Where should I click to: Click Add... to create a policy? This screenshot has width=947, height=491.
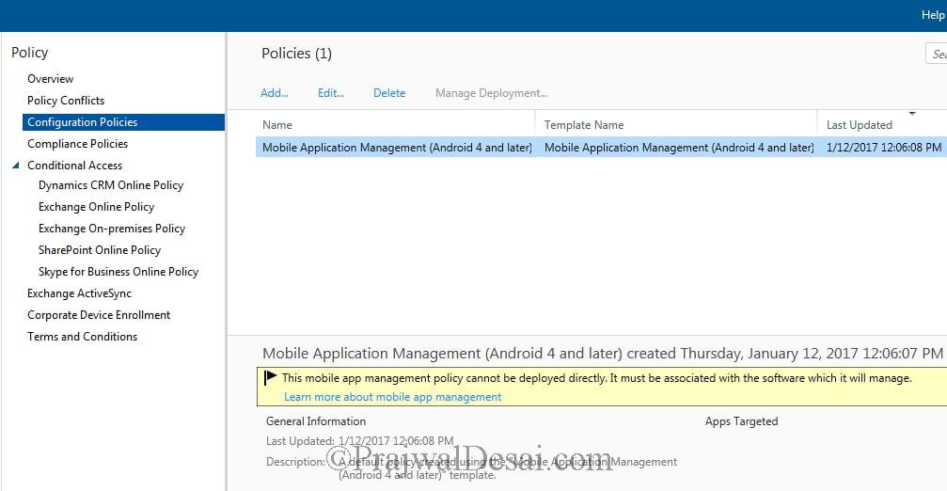coord(275,93)
